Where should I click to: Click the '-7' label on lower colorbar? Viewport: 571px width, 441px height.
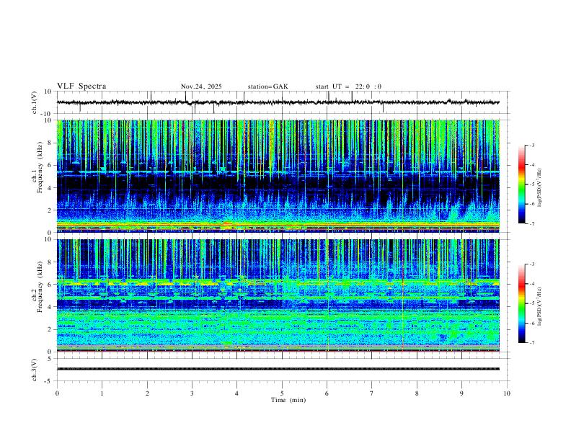pyautogui.click(x=531, y=343)
